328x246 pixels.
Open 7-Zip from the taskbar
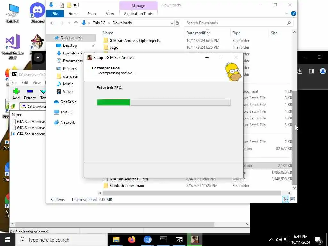179,240
